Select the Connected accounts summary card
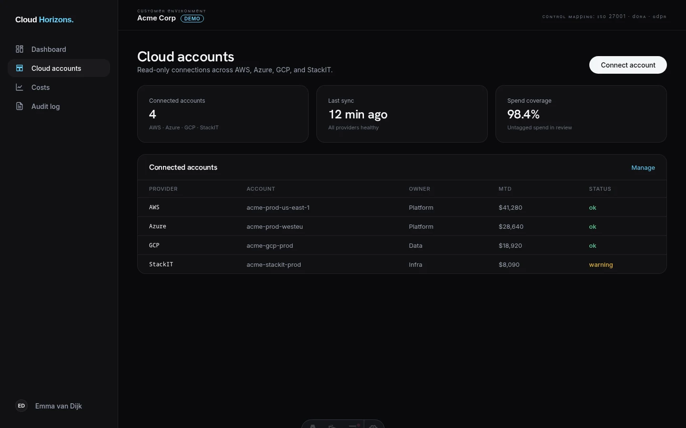This screenshot has width=686, height=428. 223,114
